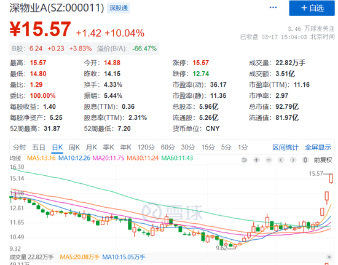The width and height of the screenshot is (338, 265).
Task: Switch to the 五日 tab
Action: pyautogui.click(x=39, y=148)
